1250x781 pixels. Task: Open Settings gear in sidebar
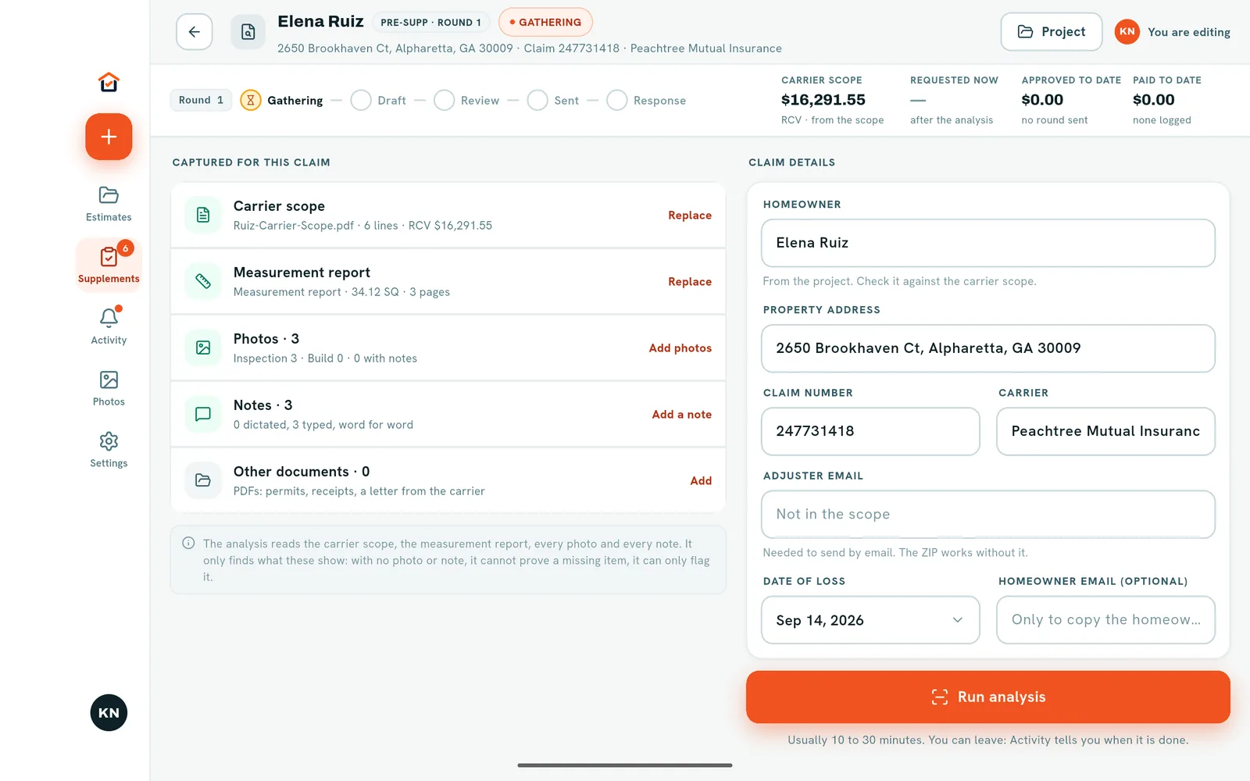click(109, 450)
